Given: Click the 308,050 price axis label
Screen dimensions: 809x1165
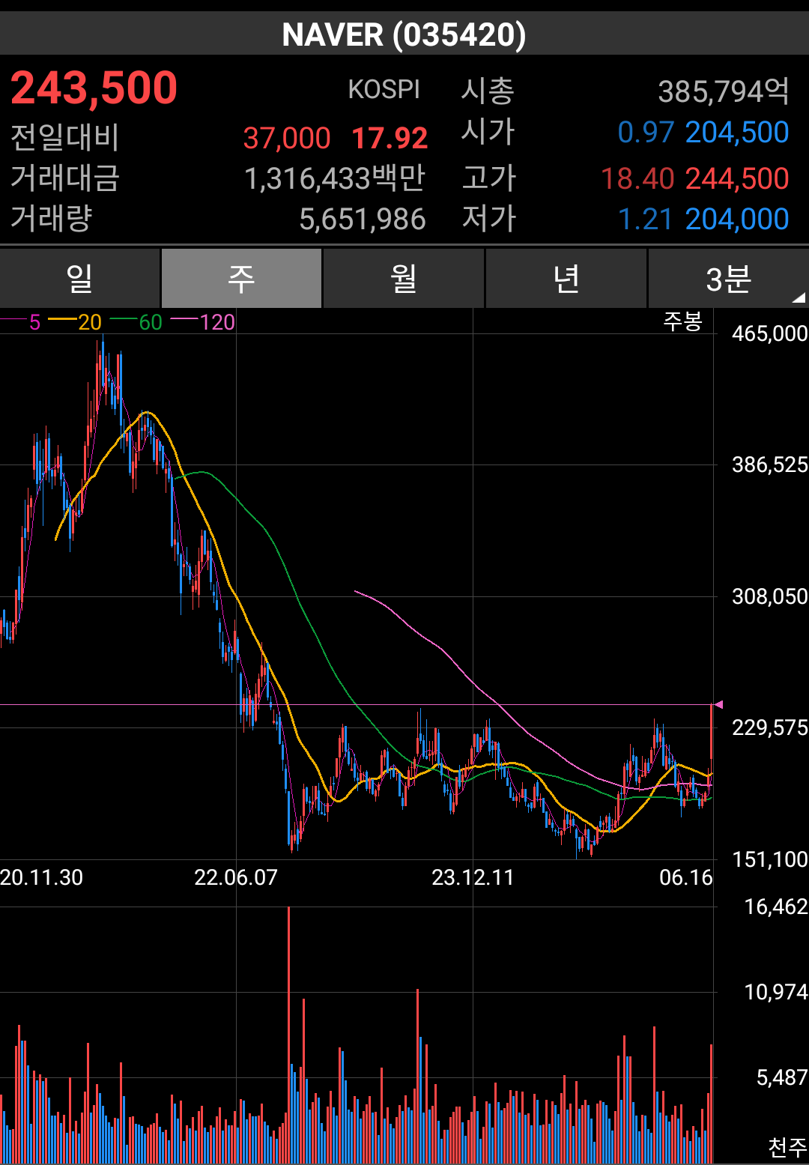Looking at the screenshot, I should pos(770,596).
